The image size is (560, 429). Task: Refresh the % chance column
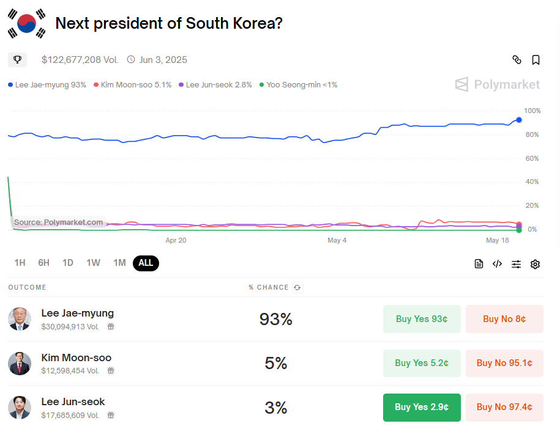click(297, 287)
